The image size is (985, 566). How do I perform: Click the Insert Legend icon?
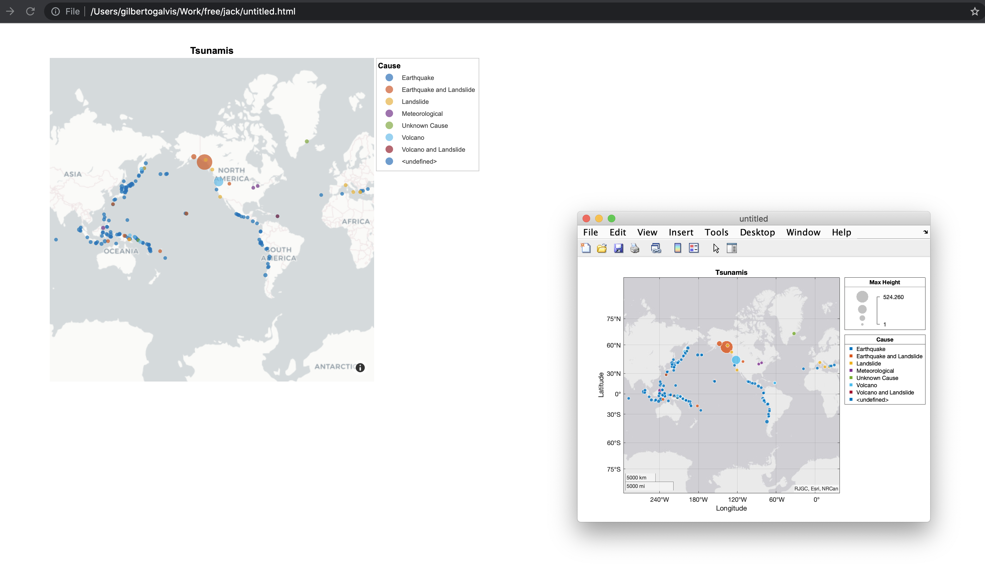[694, 248]
